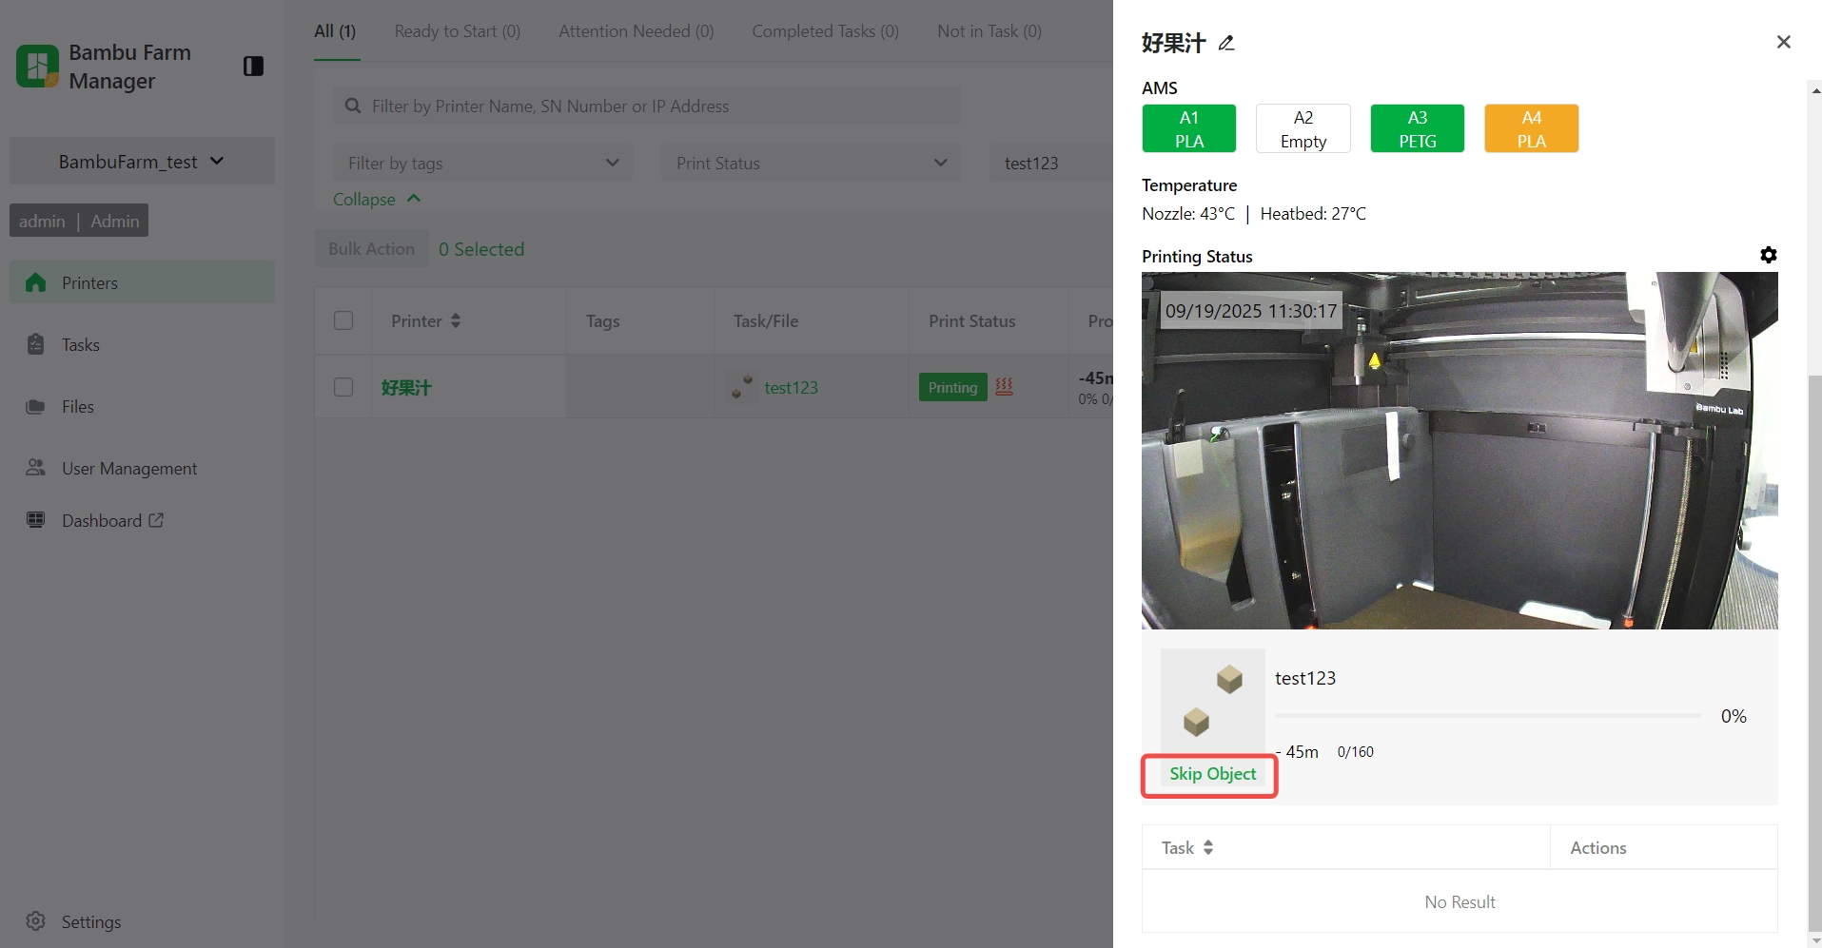Viewport: 1822px width, 948px height.
Task: Open the Filter by tags dropdown
Action: tap(482, 163)
